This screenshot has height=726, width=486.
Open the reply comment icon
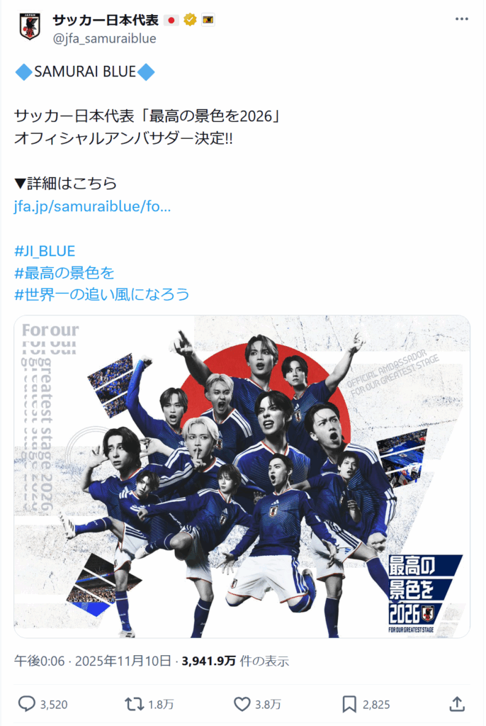coord(26,704)
